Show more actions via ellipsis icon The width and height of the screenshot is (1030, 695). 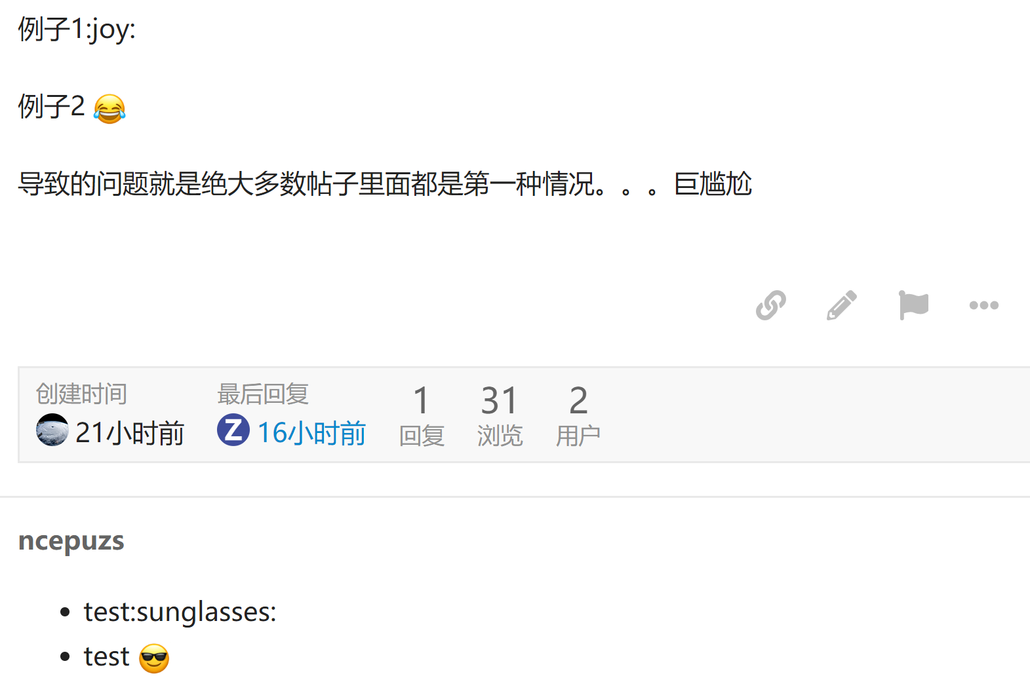point(983,305)
